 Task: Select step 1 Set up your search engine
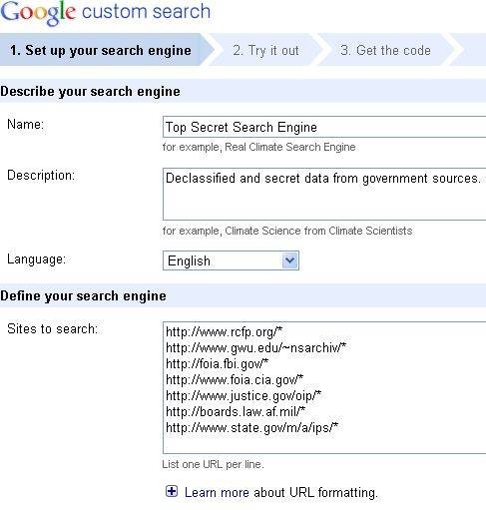click(101, 50)
